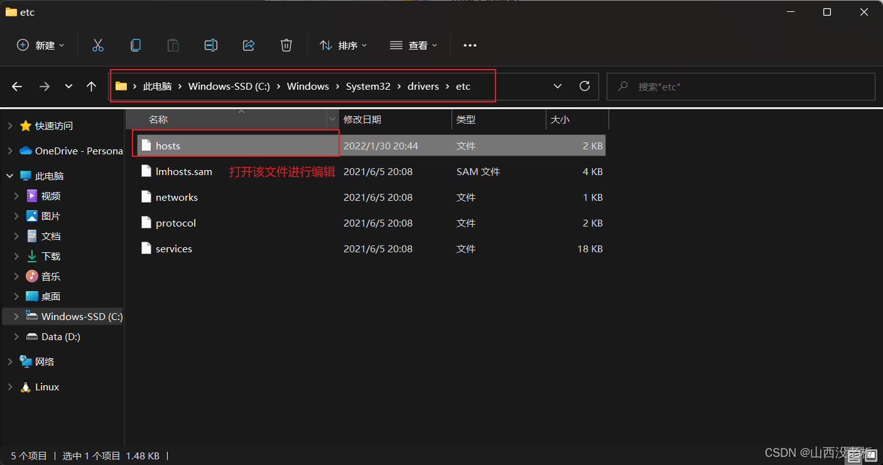This screenshot has height=465, width=883.
Task: Expand the Linux tree node
Action: (10, 387)
